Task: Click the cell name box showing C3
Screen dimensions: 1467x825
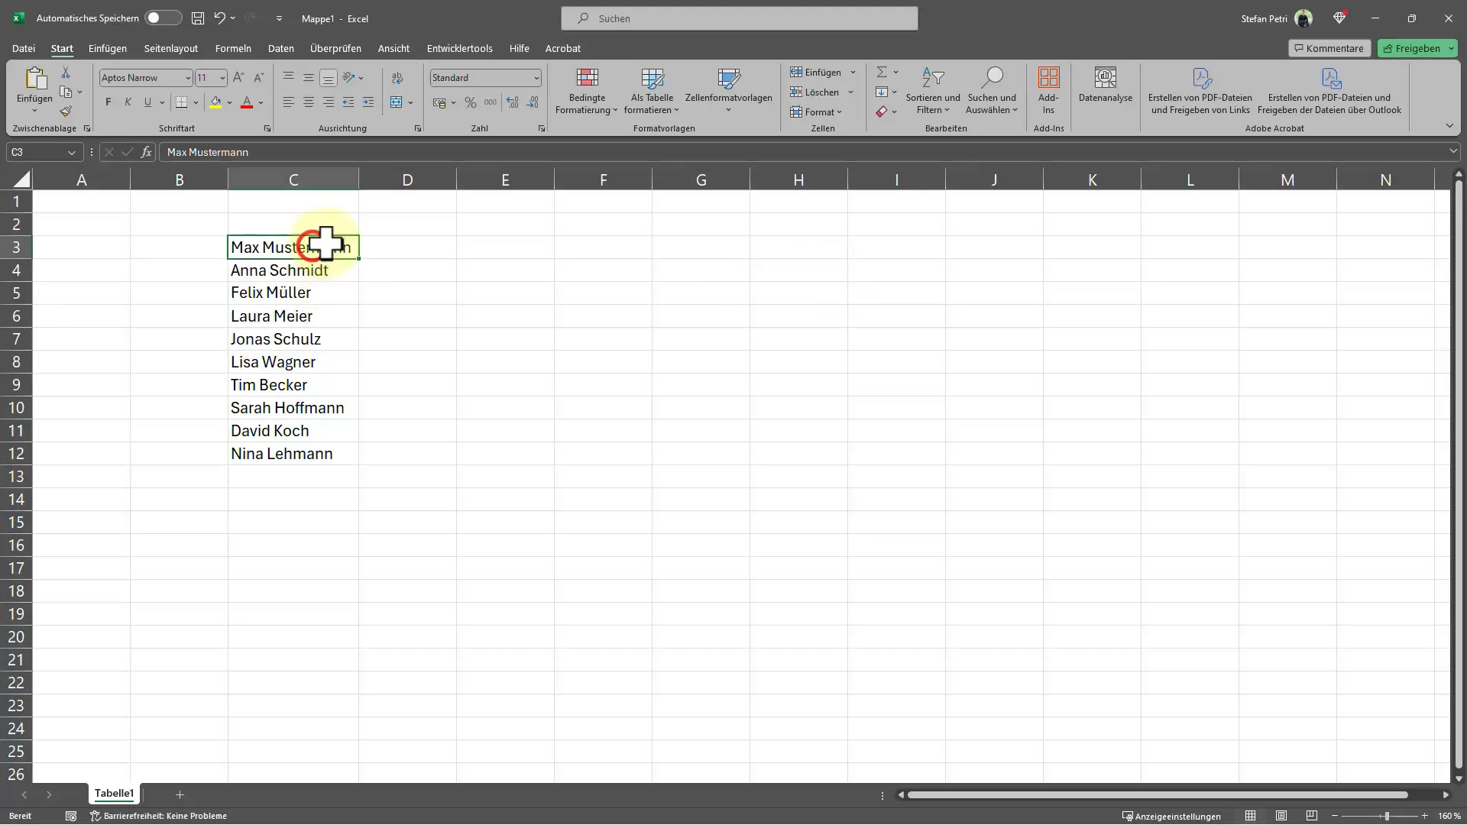Action: pyautogui.click(x=42, y=151)
